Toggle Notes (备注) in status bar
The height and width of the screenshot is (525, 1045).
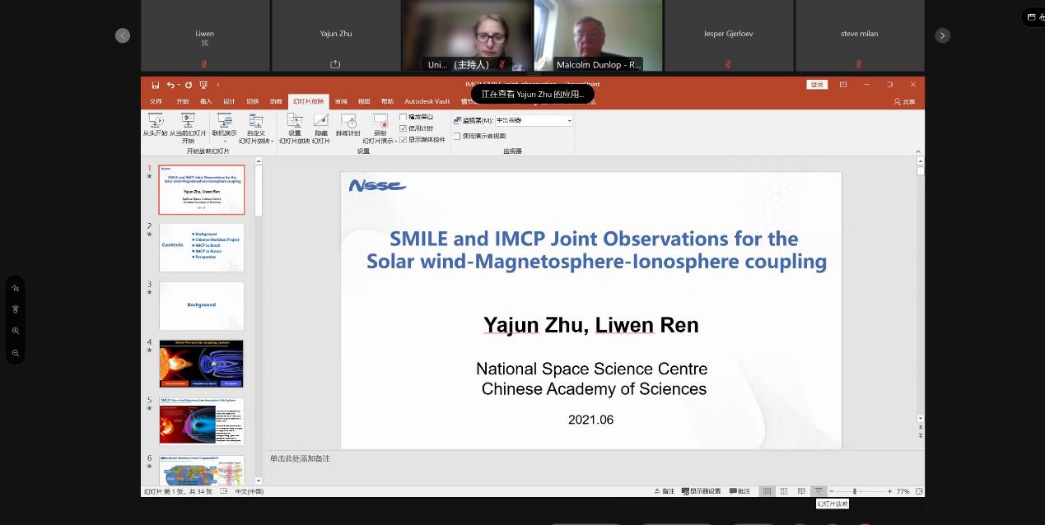coord(664,491)
